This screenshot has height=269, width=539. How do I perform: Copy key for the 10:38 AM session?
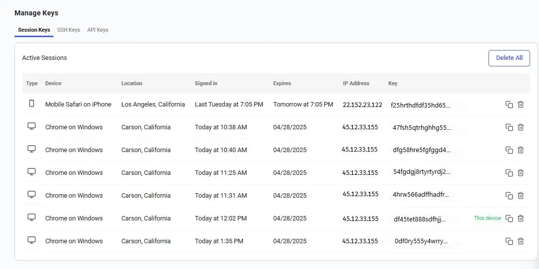[x=509, y=127]
